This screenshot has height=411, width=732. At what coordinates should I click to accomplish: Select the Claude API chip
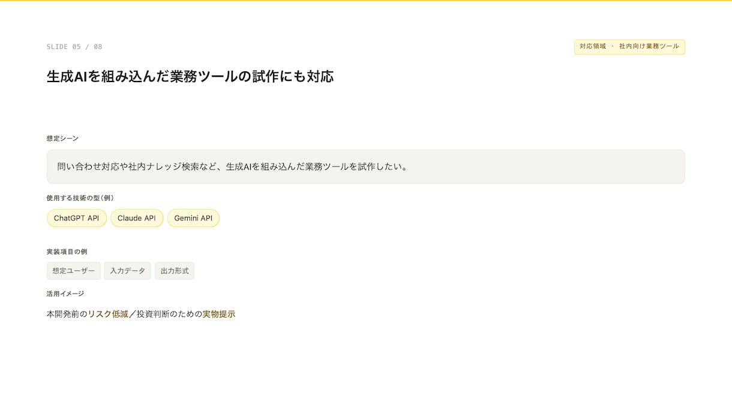click(137, 218)
